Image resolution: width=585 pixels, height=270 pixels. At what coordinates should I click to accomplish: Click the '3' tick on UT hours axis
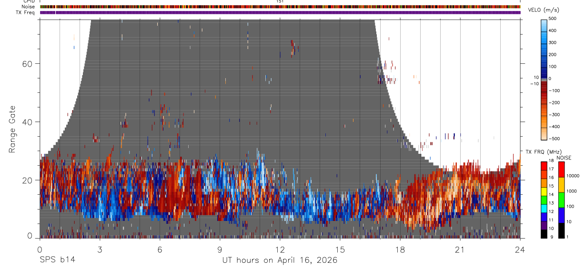click(x=100, y=249)
